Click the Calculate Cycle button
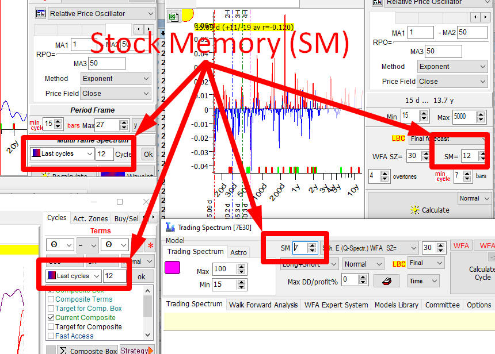This screenshot has width=495, height=354. pyautogui.click(x=481, y=273)
